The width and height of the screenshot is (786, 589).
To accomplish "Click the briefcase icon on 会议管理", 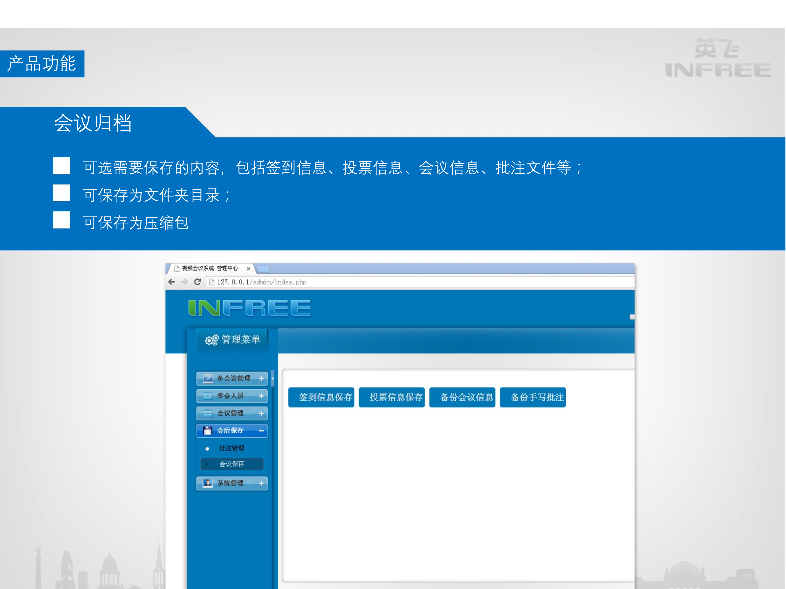I will [208, 413].
